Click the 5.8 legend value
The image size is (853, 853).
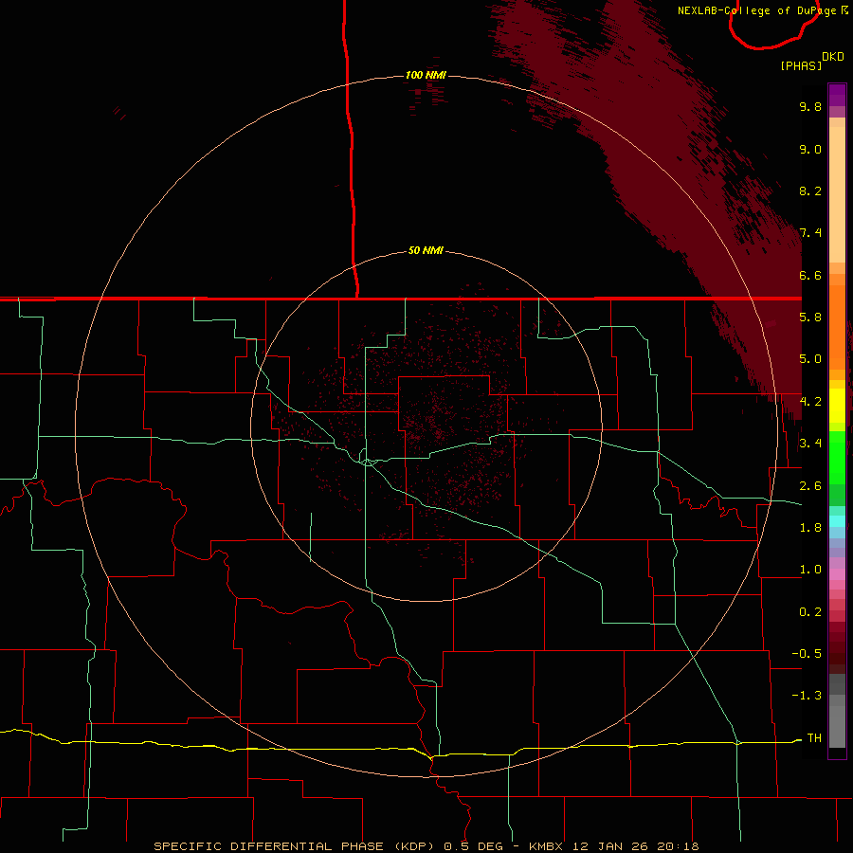(810, 318)
